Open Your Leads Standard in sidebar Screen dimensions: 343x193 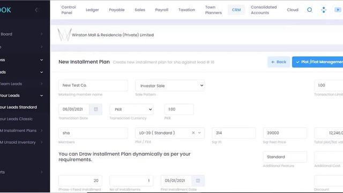click(x=18, y=107)
